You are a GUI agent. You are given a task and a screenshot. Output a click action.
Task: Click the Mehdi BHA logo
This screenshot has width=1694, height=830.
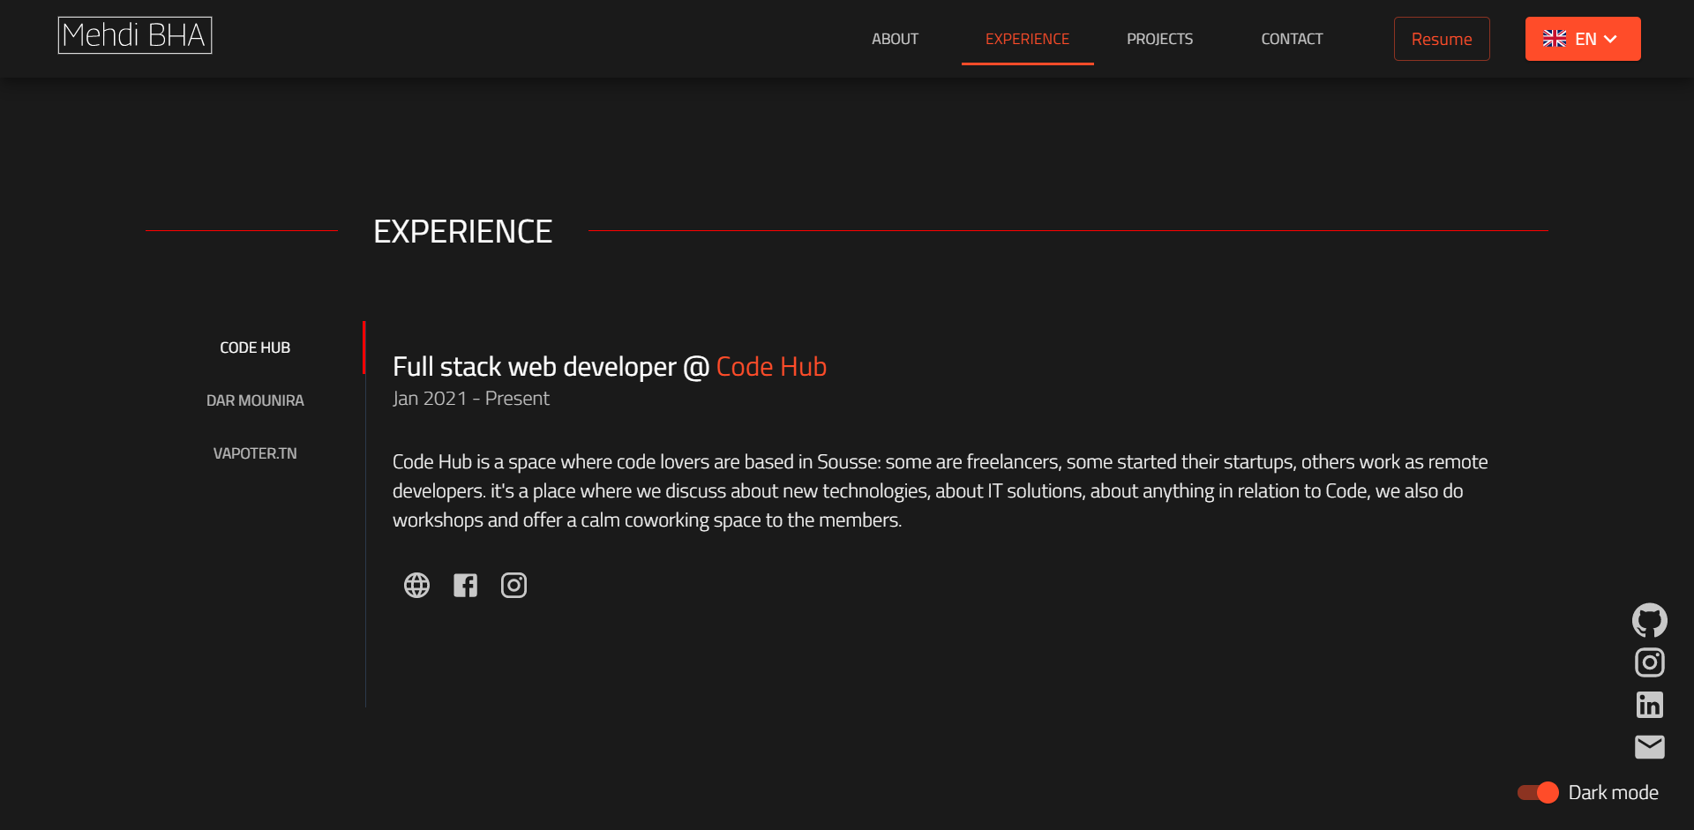tap(135, 35)
